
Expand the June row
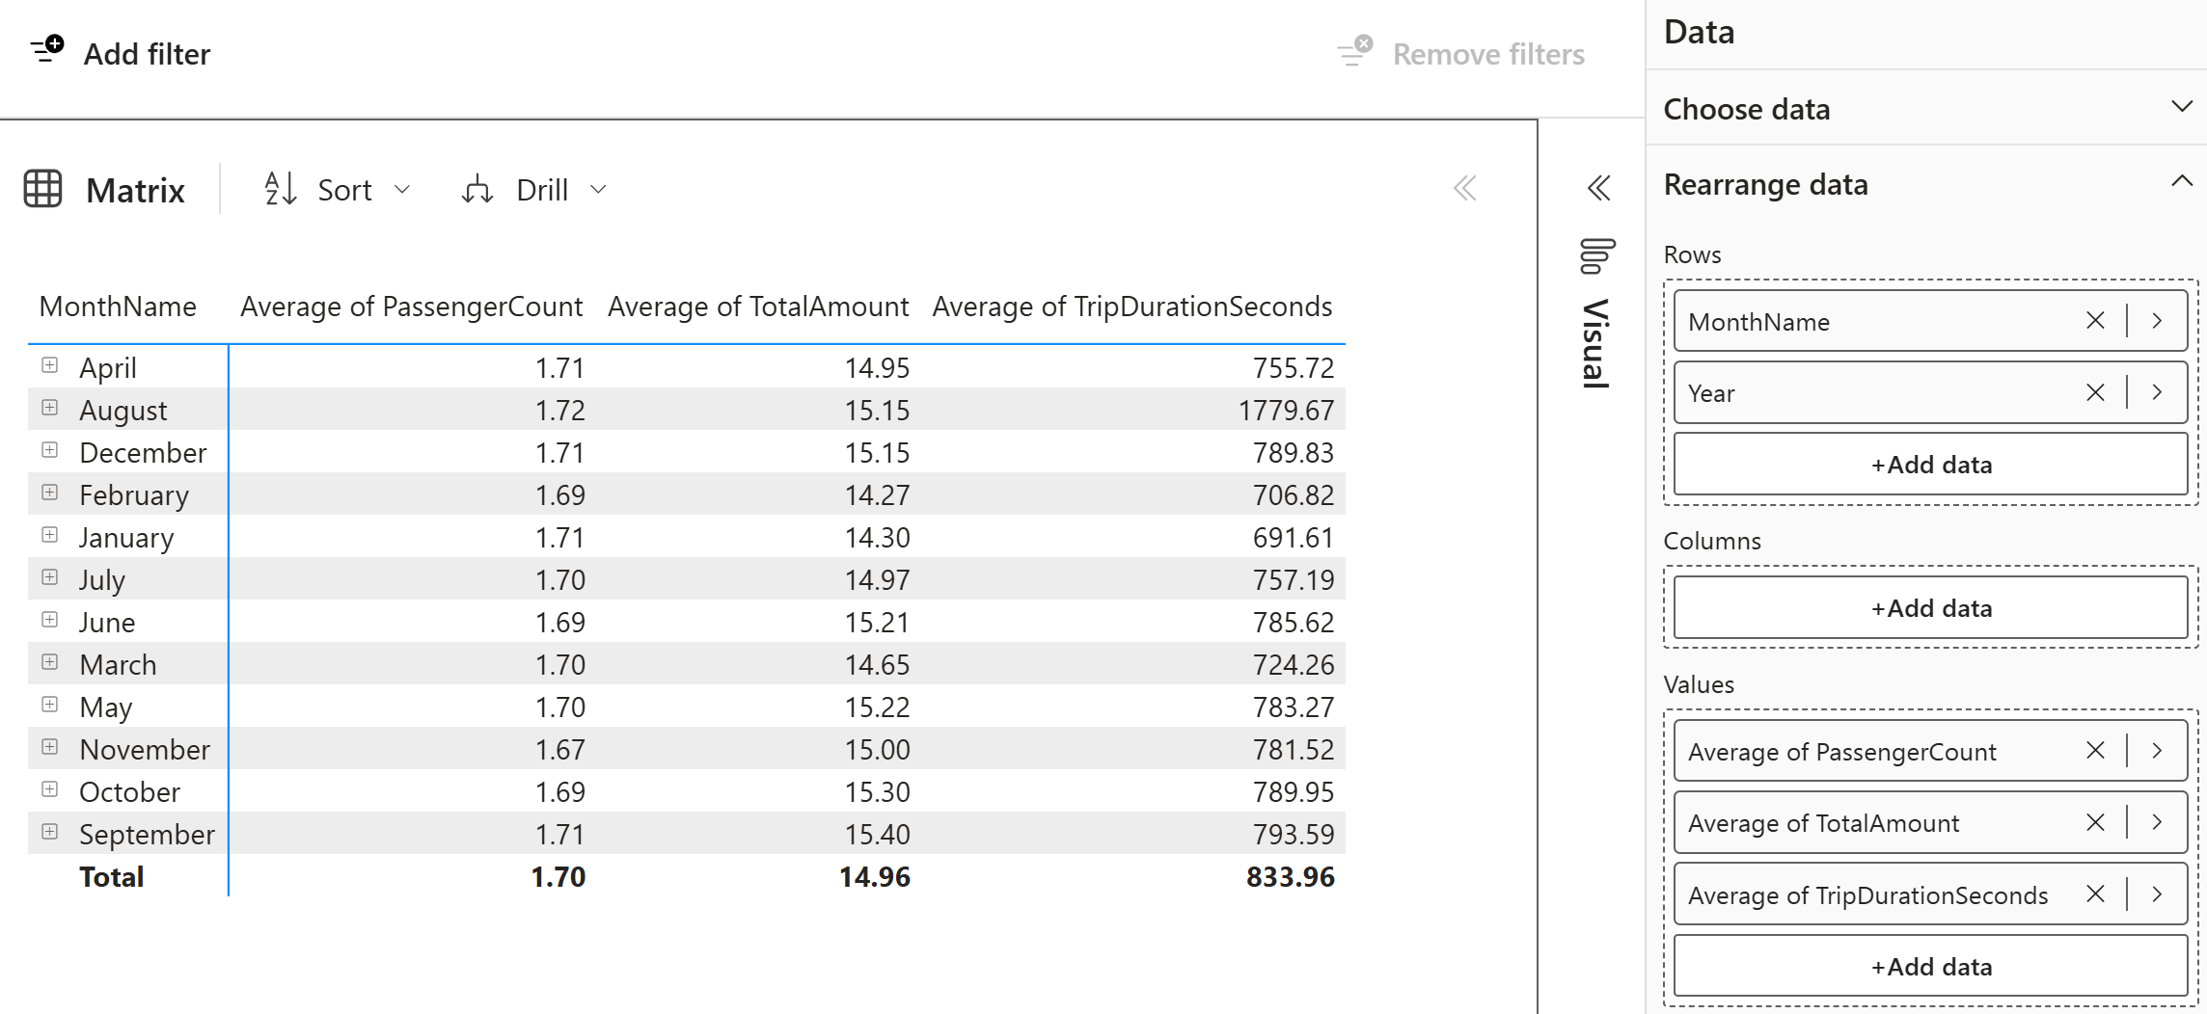50,620
